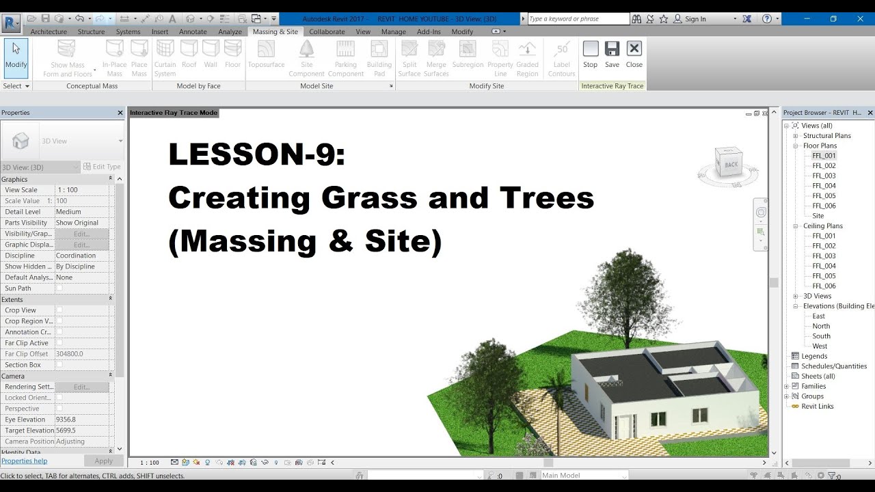Toggle the Locked Orientation checkbox
875x492 pixels.
pyautogui.click(x=59, y=398)
